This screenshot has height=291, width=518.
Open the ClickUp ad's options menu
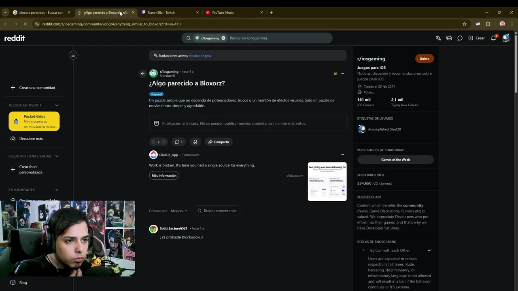342,155
